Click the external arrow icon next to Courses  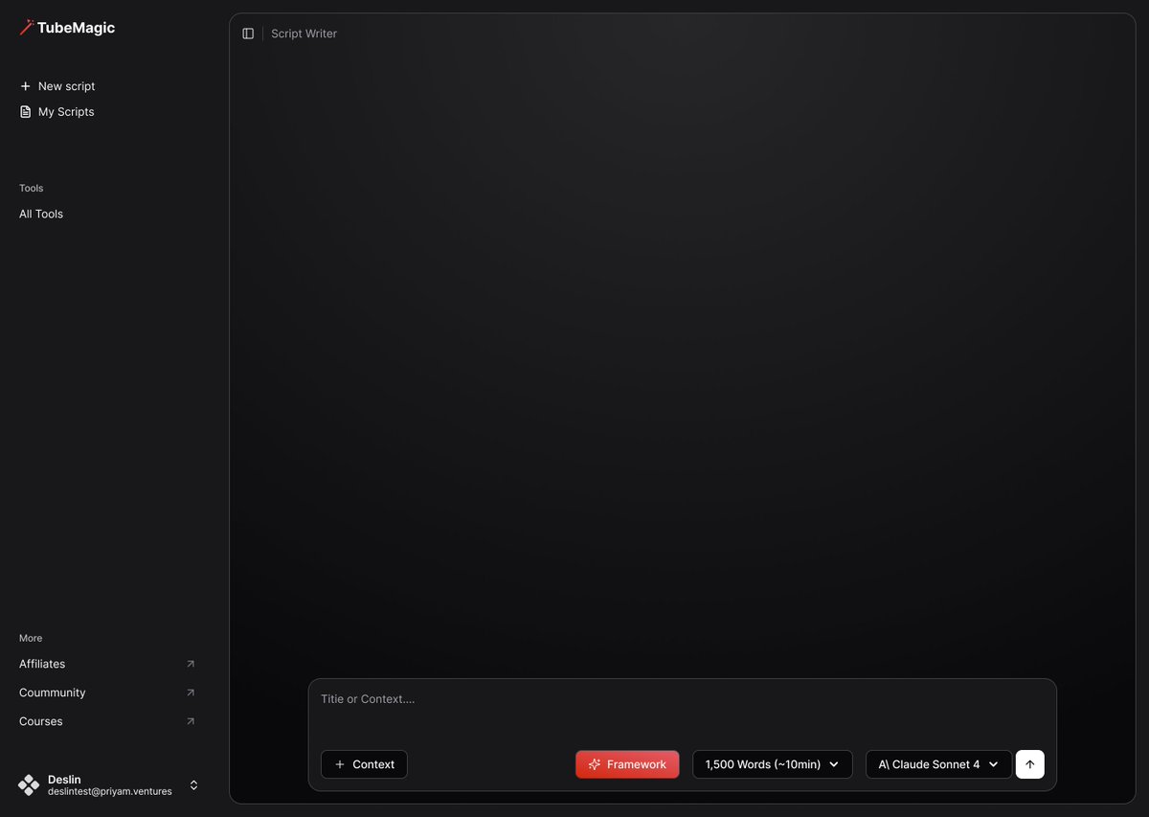(191, 721)
